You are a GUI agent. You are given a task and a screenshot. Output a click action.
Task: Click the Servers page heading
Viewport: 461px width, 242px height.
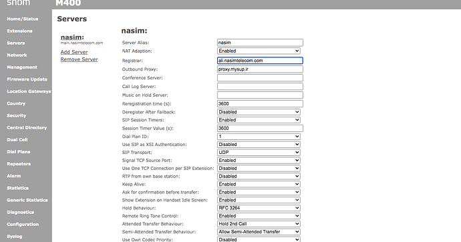72,19
